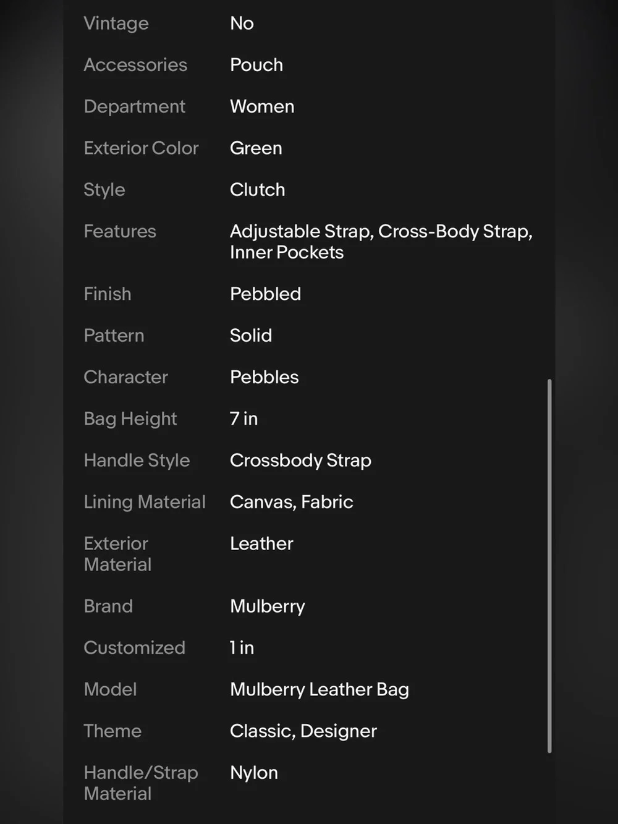Tap the Features text Adjustable Strap

click(x=301, y=232)
